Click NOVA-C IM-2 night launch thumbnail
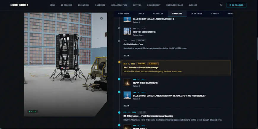Image resolution: width=258 pixels, height=129 pixels. pos(127,82)
